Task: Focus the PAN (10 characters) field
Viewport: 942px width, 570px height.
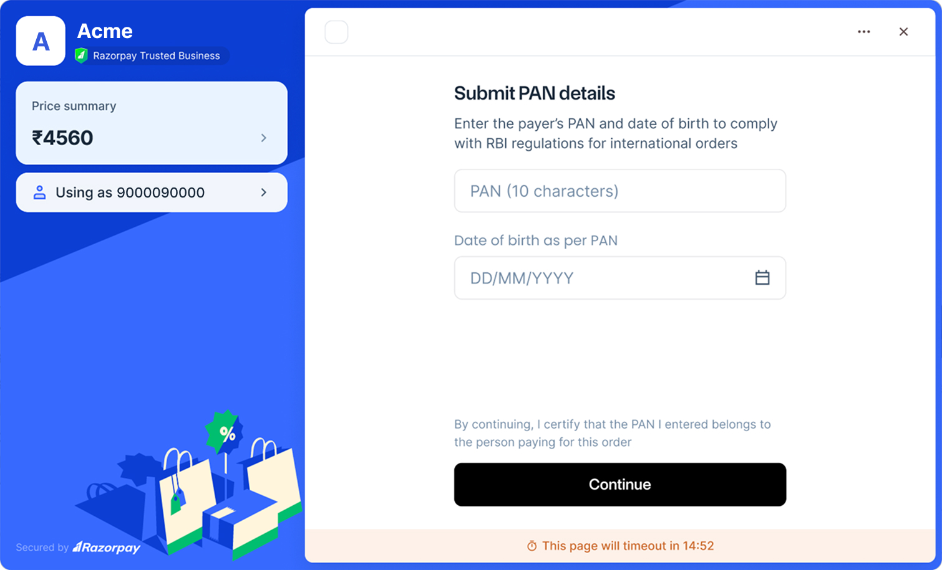Action: pyautogui.click(x=619, y=191)
